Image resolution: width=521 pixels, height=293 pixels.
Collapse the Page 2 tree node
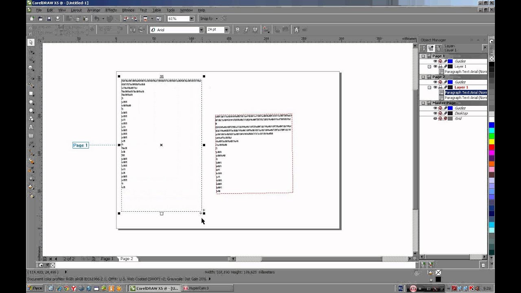click(x=423, y=77)
